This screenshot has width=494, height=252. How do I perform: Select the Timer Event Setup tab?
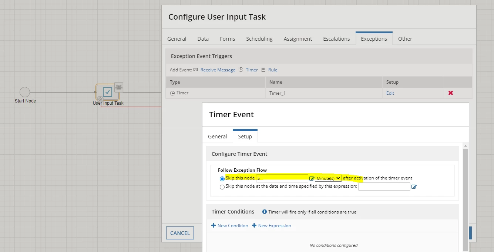(x=245, y=136)
